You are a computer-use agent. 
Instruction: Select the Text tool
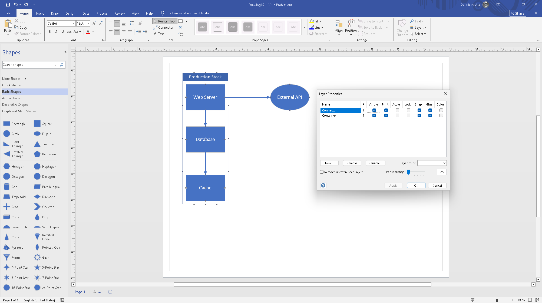159,34
